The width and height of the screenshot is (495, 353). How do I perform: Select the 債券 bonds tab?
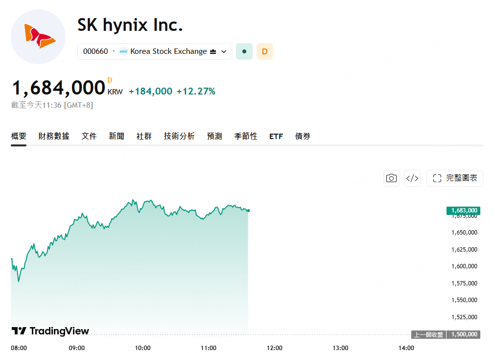pos(303,136)
